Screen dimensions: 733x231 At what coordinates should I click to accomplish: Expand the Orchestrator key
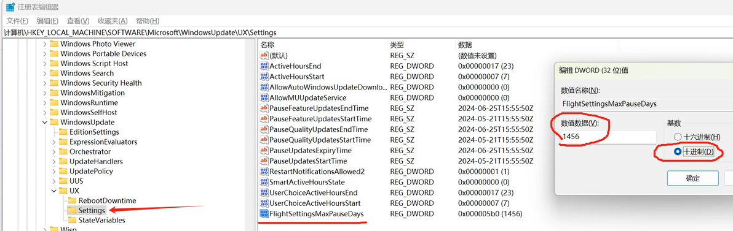coord(53,151)
